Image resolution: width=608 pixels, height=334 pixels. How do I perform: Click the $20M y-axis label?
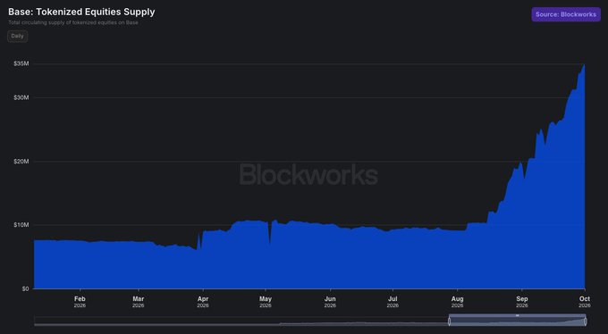click(x=21, y=161)
